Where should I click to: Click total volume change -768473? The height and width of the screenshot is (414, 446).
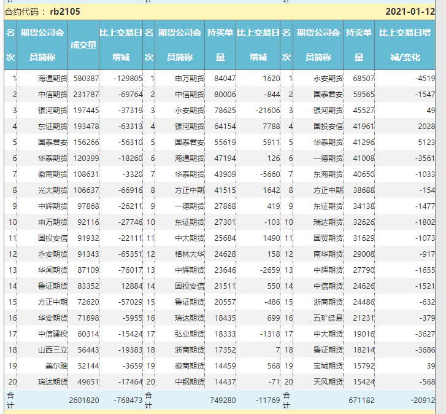[128, 400]
